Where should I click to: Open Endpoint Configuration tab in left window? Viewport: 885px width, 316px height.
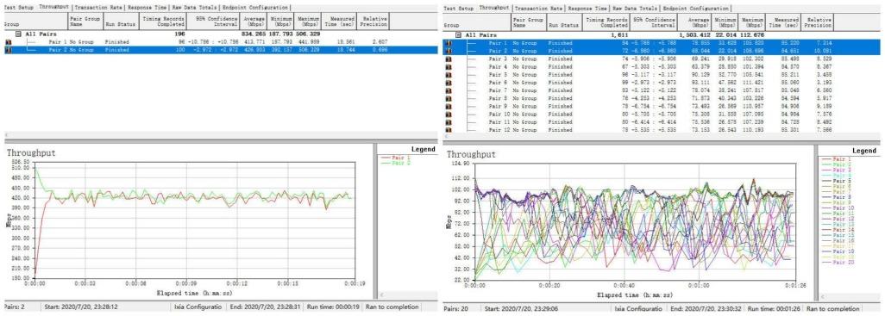(x=255, y=8)
